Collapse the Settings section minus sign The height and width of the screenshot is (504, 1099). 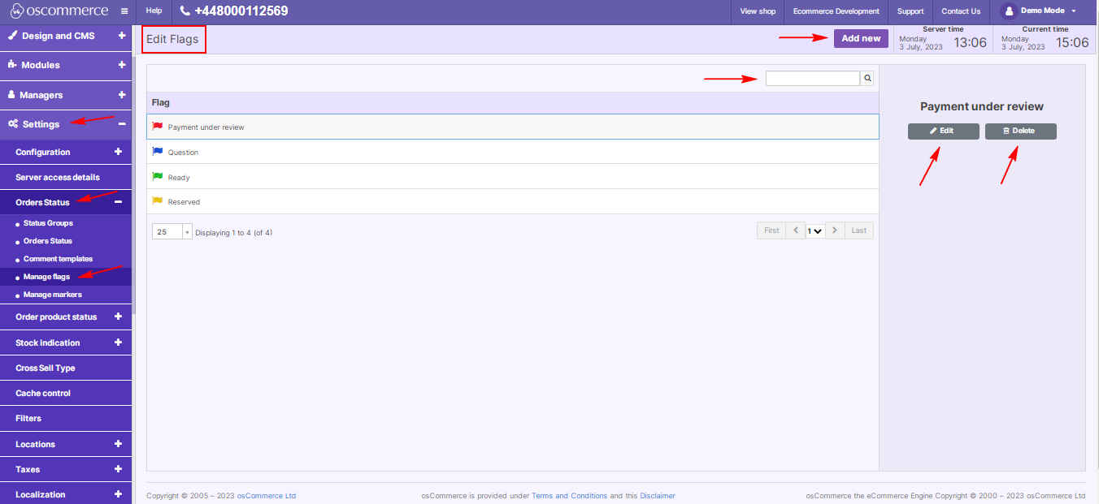[122, 124]
